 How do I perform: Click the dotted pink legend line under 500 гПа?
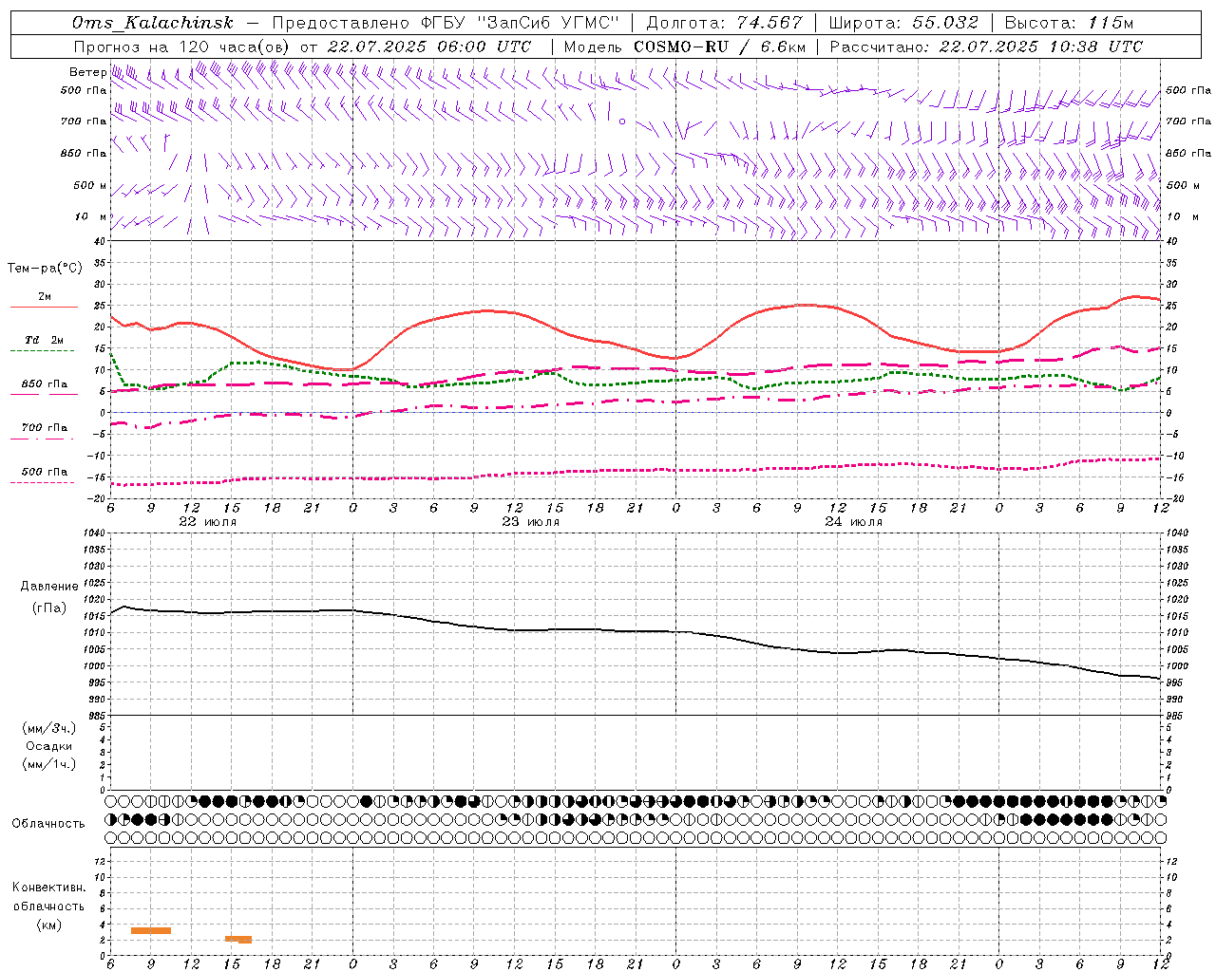[43, 482]
